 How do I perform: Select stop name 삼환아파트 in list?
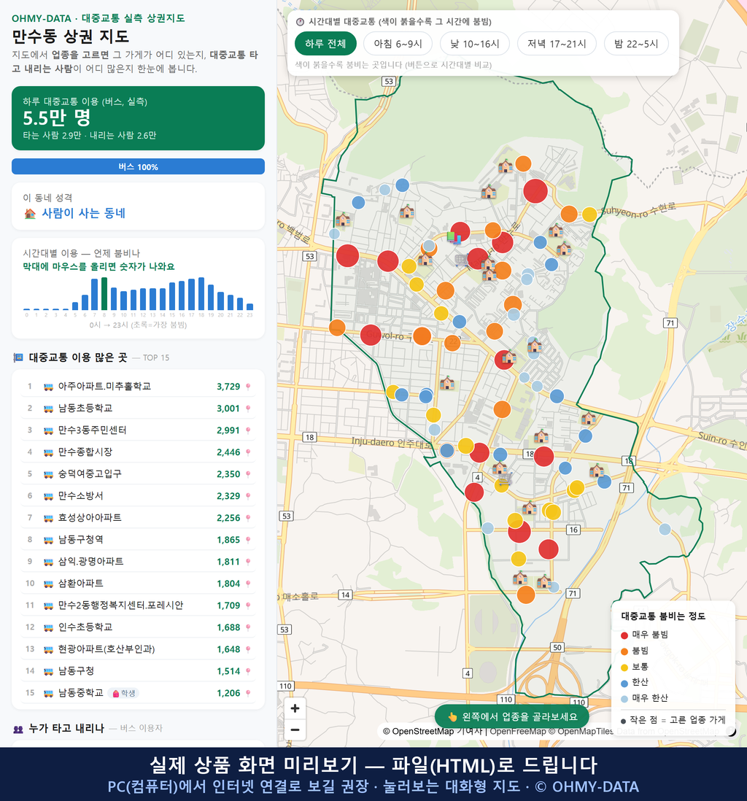click(x=80, y=584)
